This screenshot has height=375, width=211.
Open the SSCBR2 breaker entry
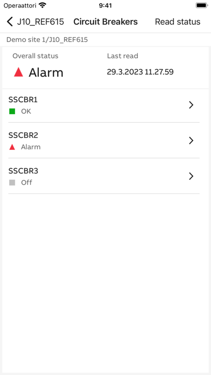pos(104,141)
